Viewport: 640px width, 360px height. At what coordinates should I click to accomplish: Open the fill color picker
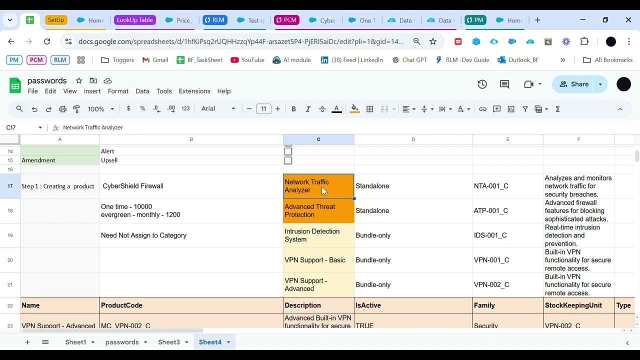(x=354, y=109)
